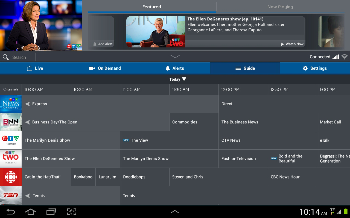
Task: Tap the search magnifier icon
Action: point(6,57)
